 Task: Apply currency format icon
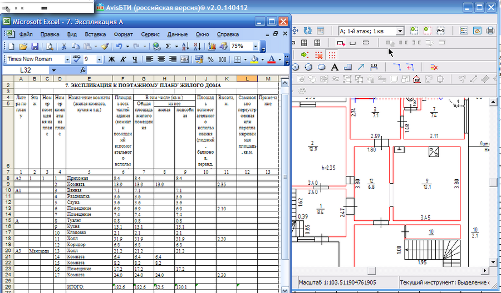199,59
